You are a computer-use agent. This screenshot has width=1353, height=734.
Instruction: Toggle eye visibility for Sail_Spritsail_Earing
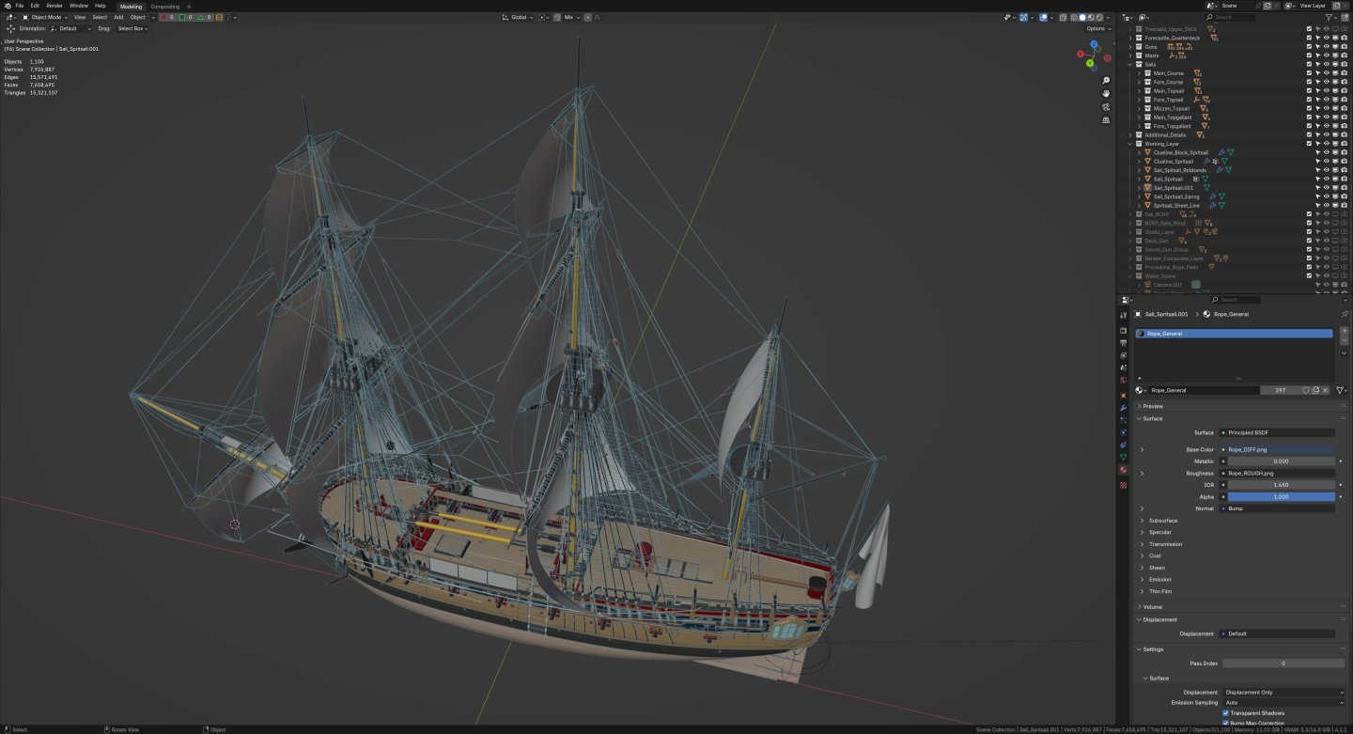pos(1326,196)
